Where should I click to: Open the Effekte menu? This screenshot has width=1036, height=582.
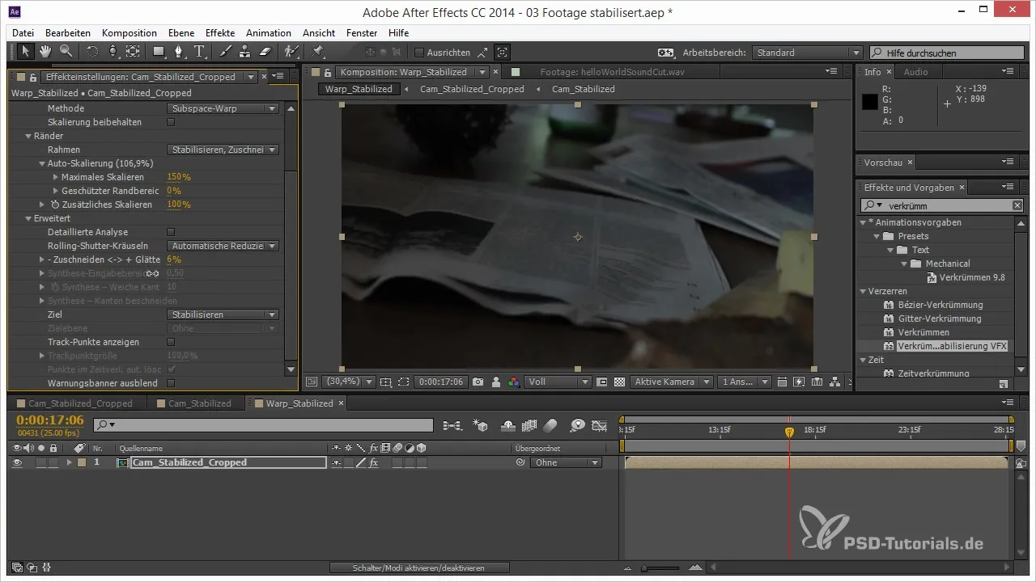220,33
